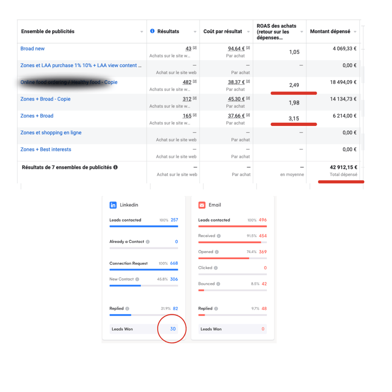Click info icon next to New Contact
The image size is (392, 392).
[x=137, y=279]
